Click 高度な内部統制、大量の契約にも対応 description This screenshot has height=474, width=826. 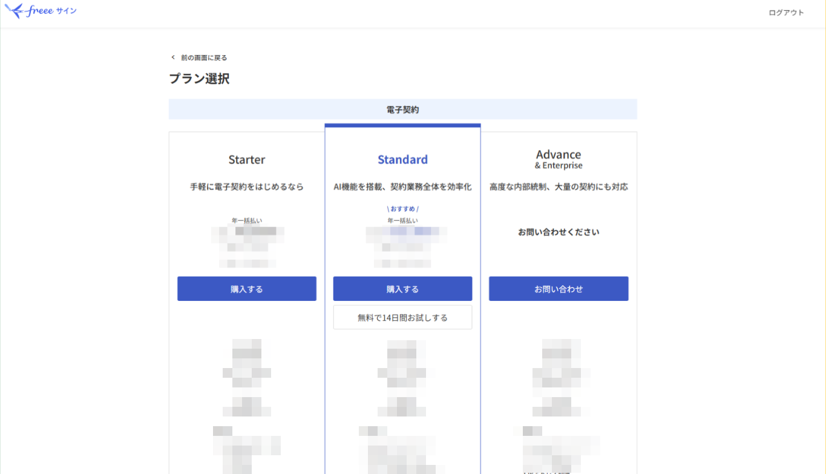click(x=559, y=187)
